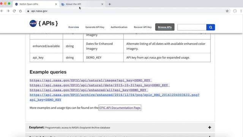Screen dimensions: 243x137
Task: Switch to the About the API tab
Action: pos(82,4)
